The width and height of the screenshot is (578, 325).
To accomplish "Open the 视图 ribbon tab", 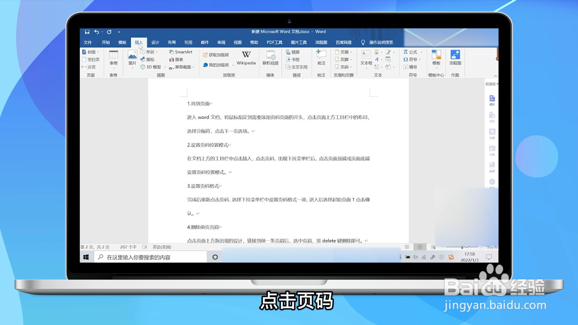I will click(x=238, y=43).
